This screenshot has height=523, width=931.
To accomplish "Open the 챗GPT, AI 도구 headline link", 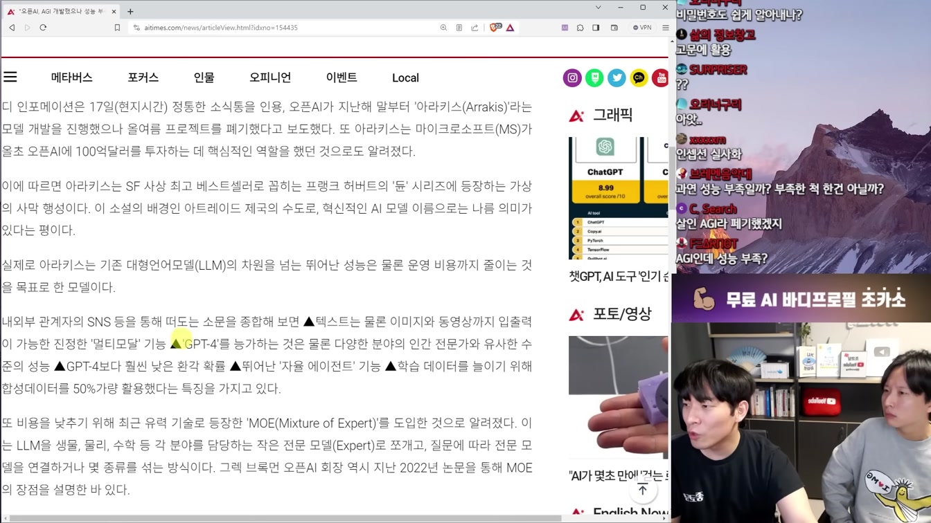I will pyautogui.click(x=619, y=276).
